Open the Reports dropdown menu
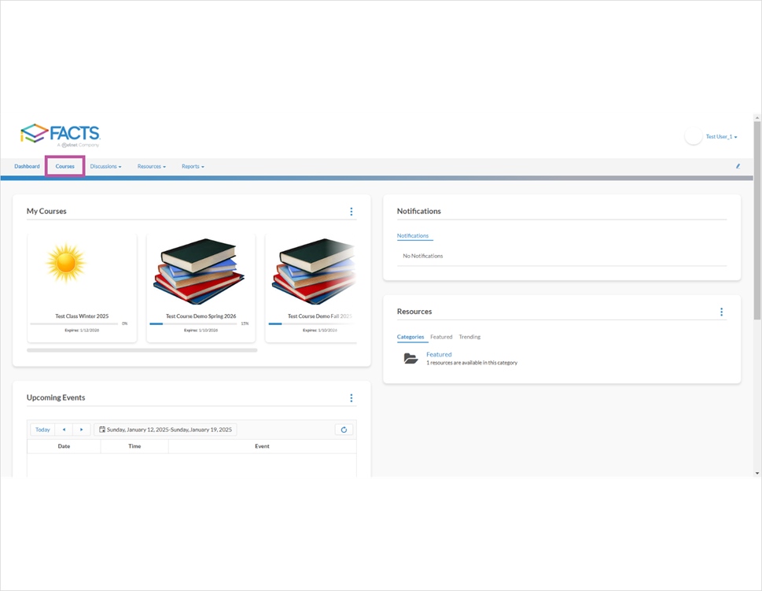The height and width of the screenshot is (591, 762). tap(193, 166)
